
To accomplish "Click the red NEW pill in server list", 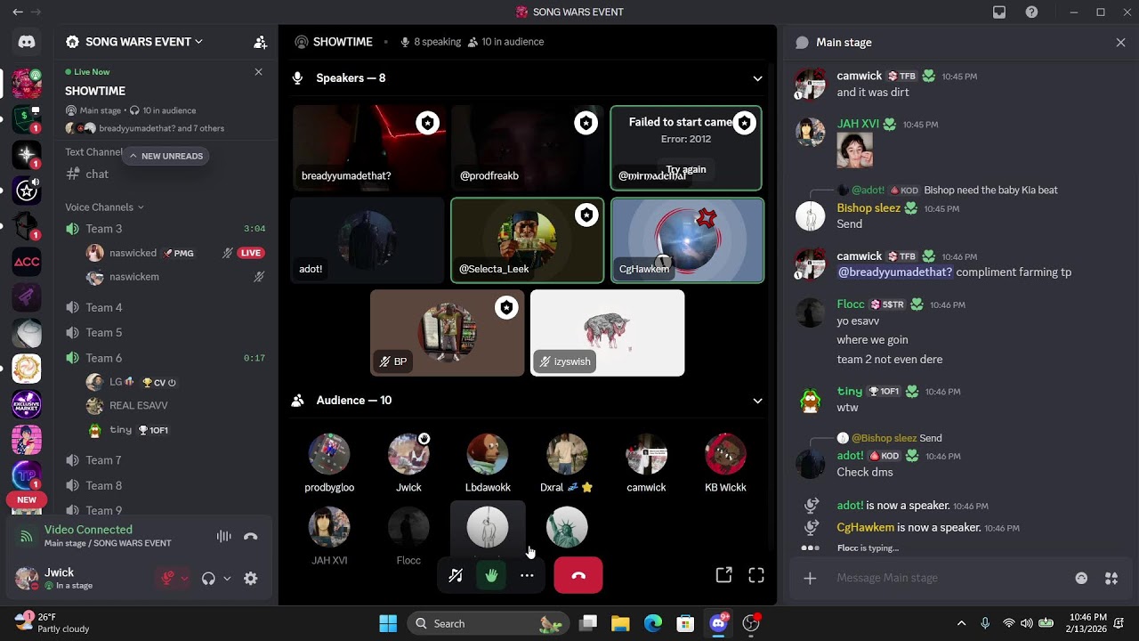I will click(27, 500).
